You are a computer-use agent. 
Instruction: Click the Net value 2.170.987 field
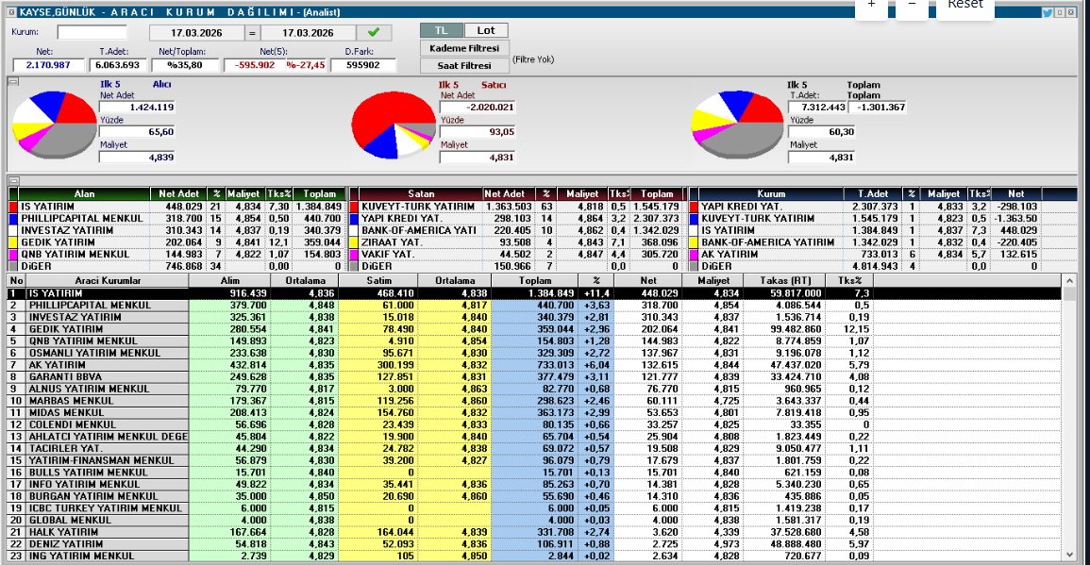[49, 65]
